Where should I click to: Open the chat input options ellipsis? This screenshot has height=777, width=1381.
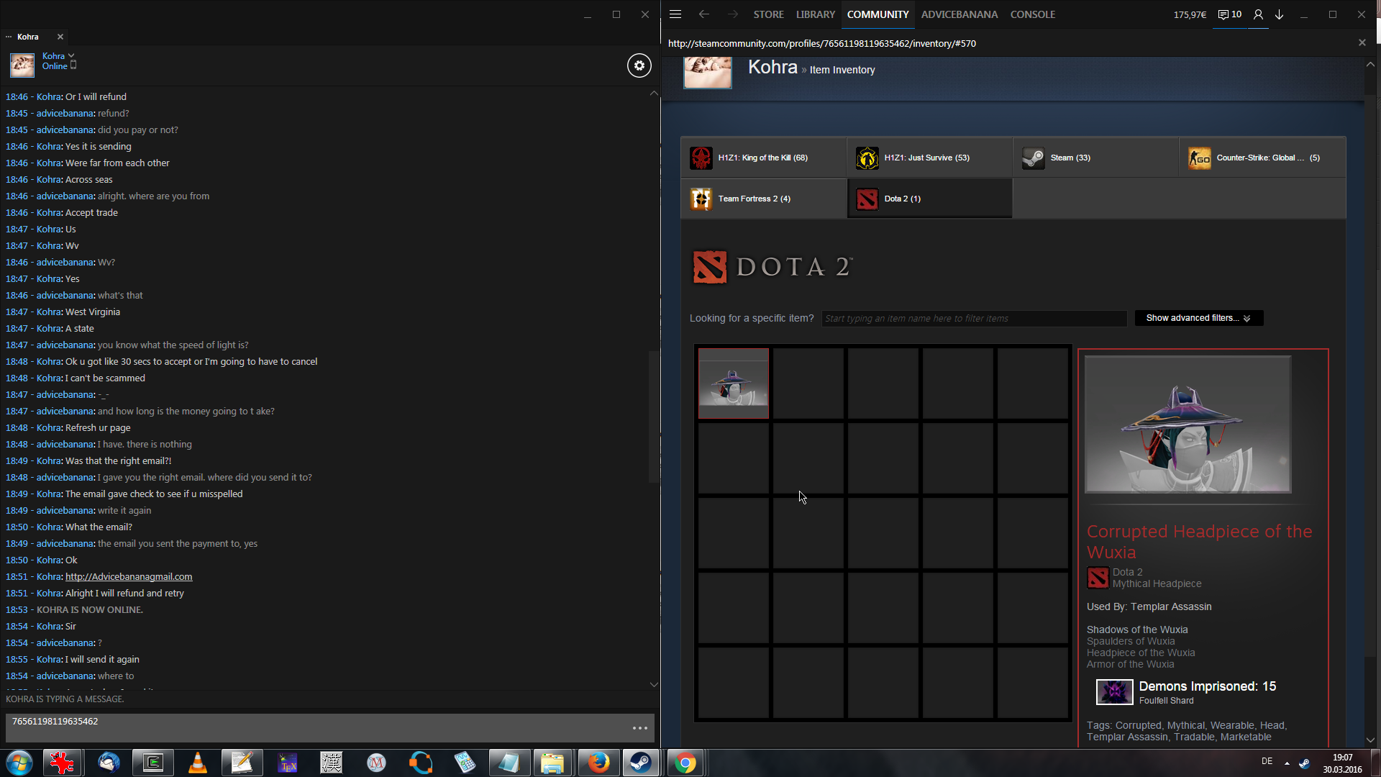click(639, 728)
